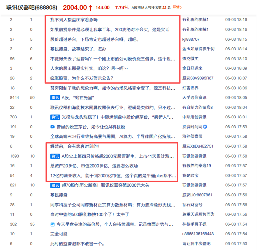Open news post 'A股,站在光里'

(78, 98)
